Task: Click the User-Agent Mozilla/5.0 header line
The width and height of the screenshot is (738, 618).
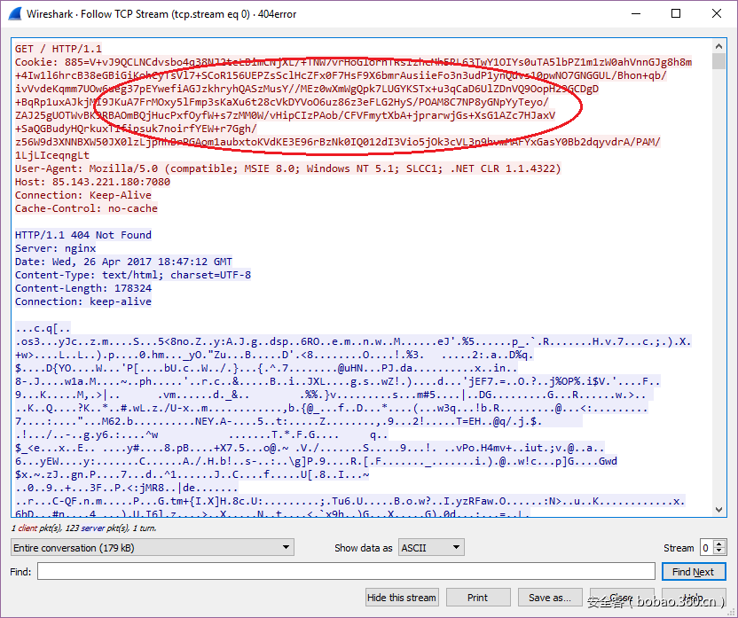Action: point(288,168)
